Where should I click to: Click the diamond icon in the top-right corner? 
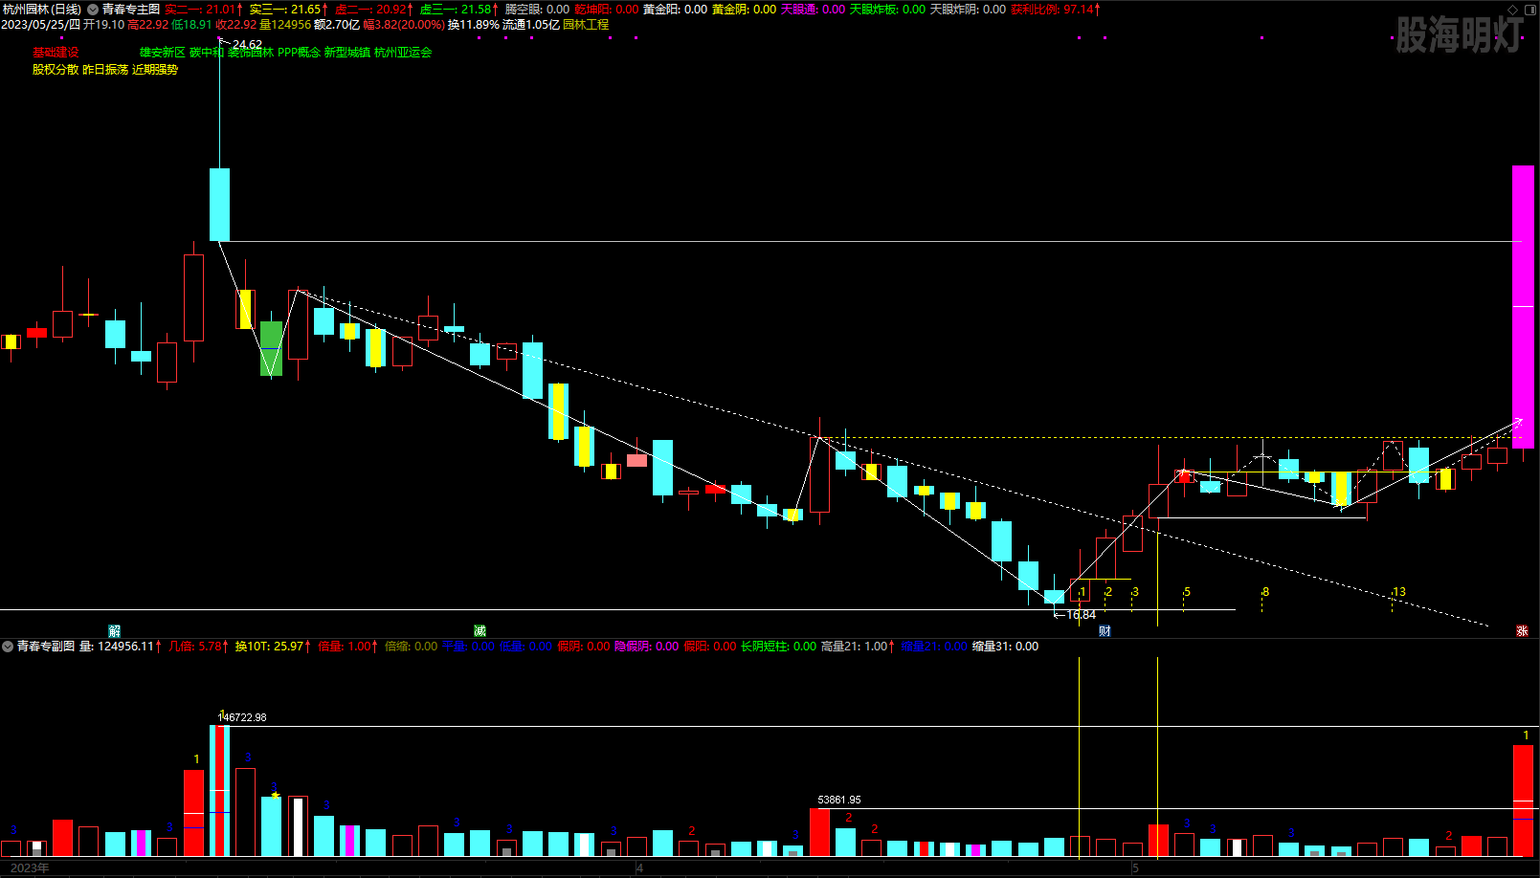[1513, 10]
